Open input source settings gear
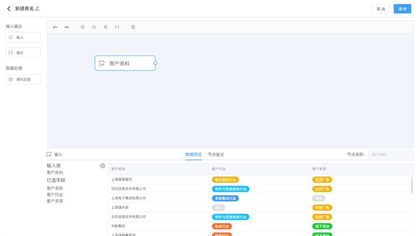 point(103,166)
